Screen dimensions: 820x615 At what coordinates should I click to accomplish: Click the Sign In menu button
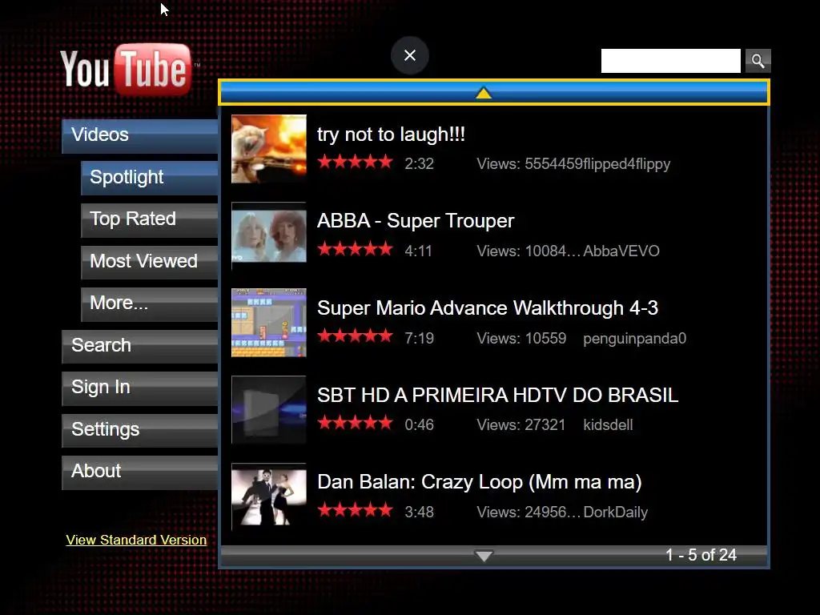(x=139, y=388)
